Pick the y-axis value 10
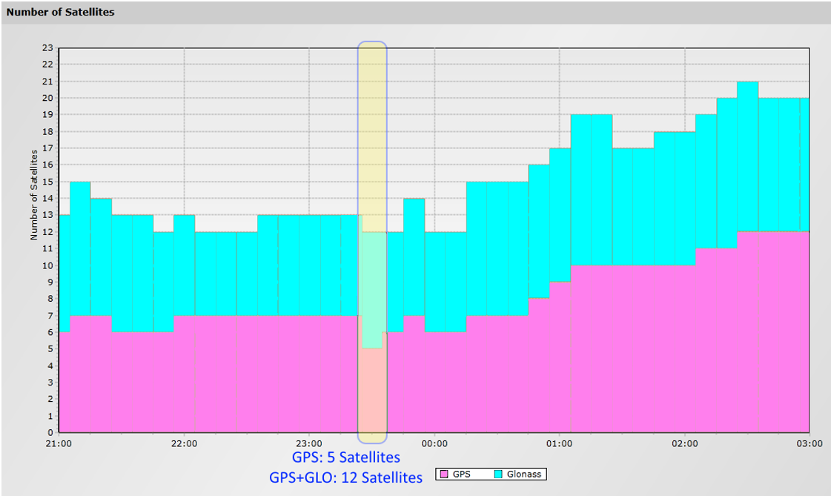The width and height of the screenshot is (831, 496). tap(48, 265)
